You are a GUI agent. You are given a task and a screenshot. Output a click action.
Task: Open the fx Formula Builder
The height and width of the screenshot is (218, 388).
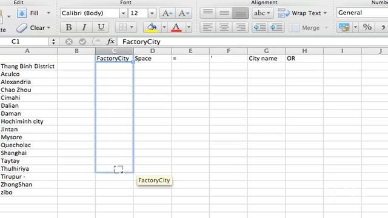110,42
